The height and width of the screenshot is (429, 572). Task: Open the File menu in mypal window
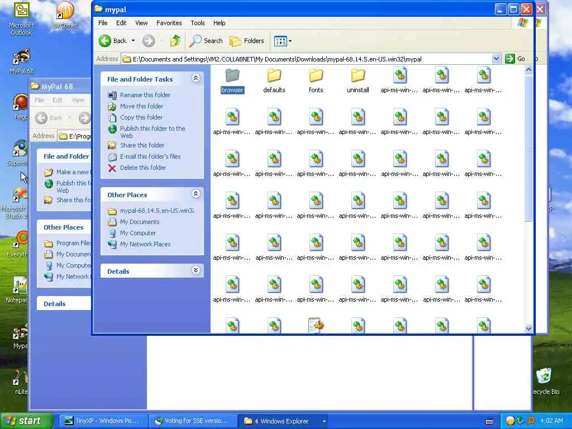[x=103, y=23]
